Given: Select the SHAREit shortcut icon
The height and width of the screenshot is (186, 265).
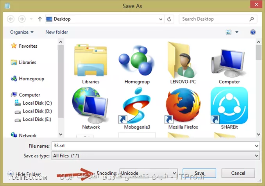Looking at the screenshot, I should tap(229, 106).
